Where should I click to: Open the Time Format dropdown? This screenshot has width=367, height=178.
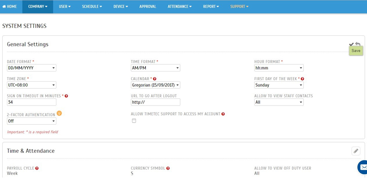coord(156,68)
